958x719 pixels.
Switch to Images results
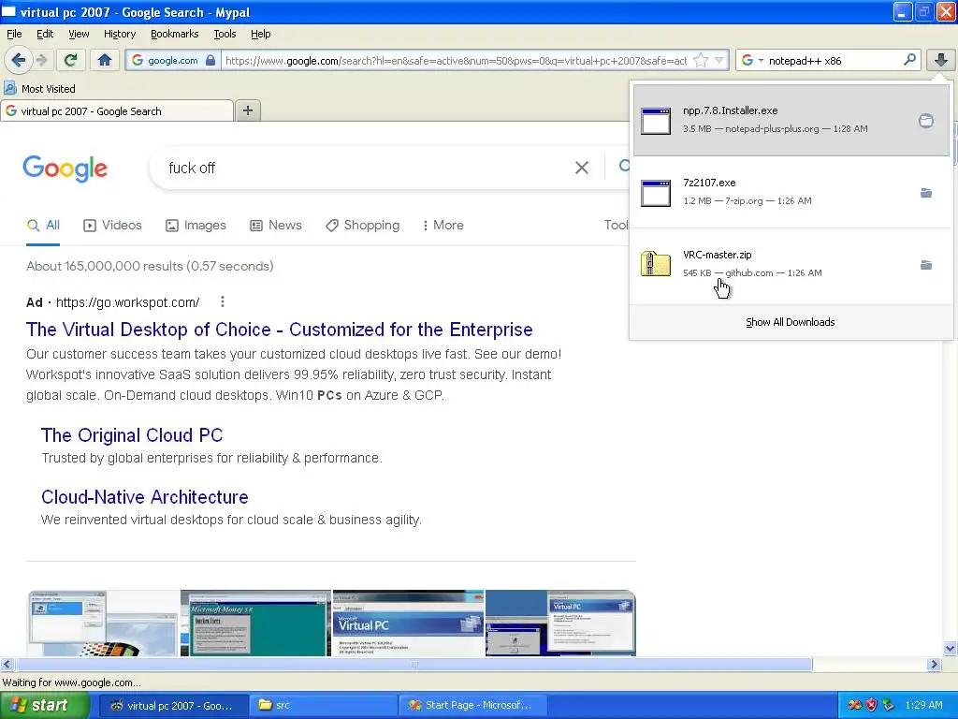click(x=196, y=225)
